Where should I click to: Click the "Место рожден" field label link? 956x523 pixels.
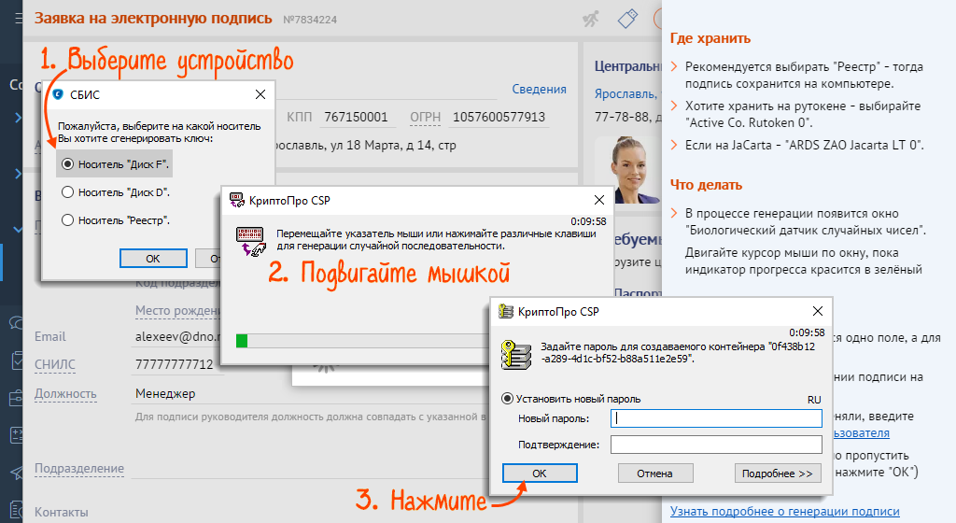[177, 310]
